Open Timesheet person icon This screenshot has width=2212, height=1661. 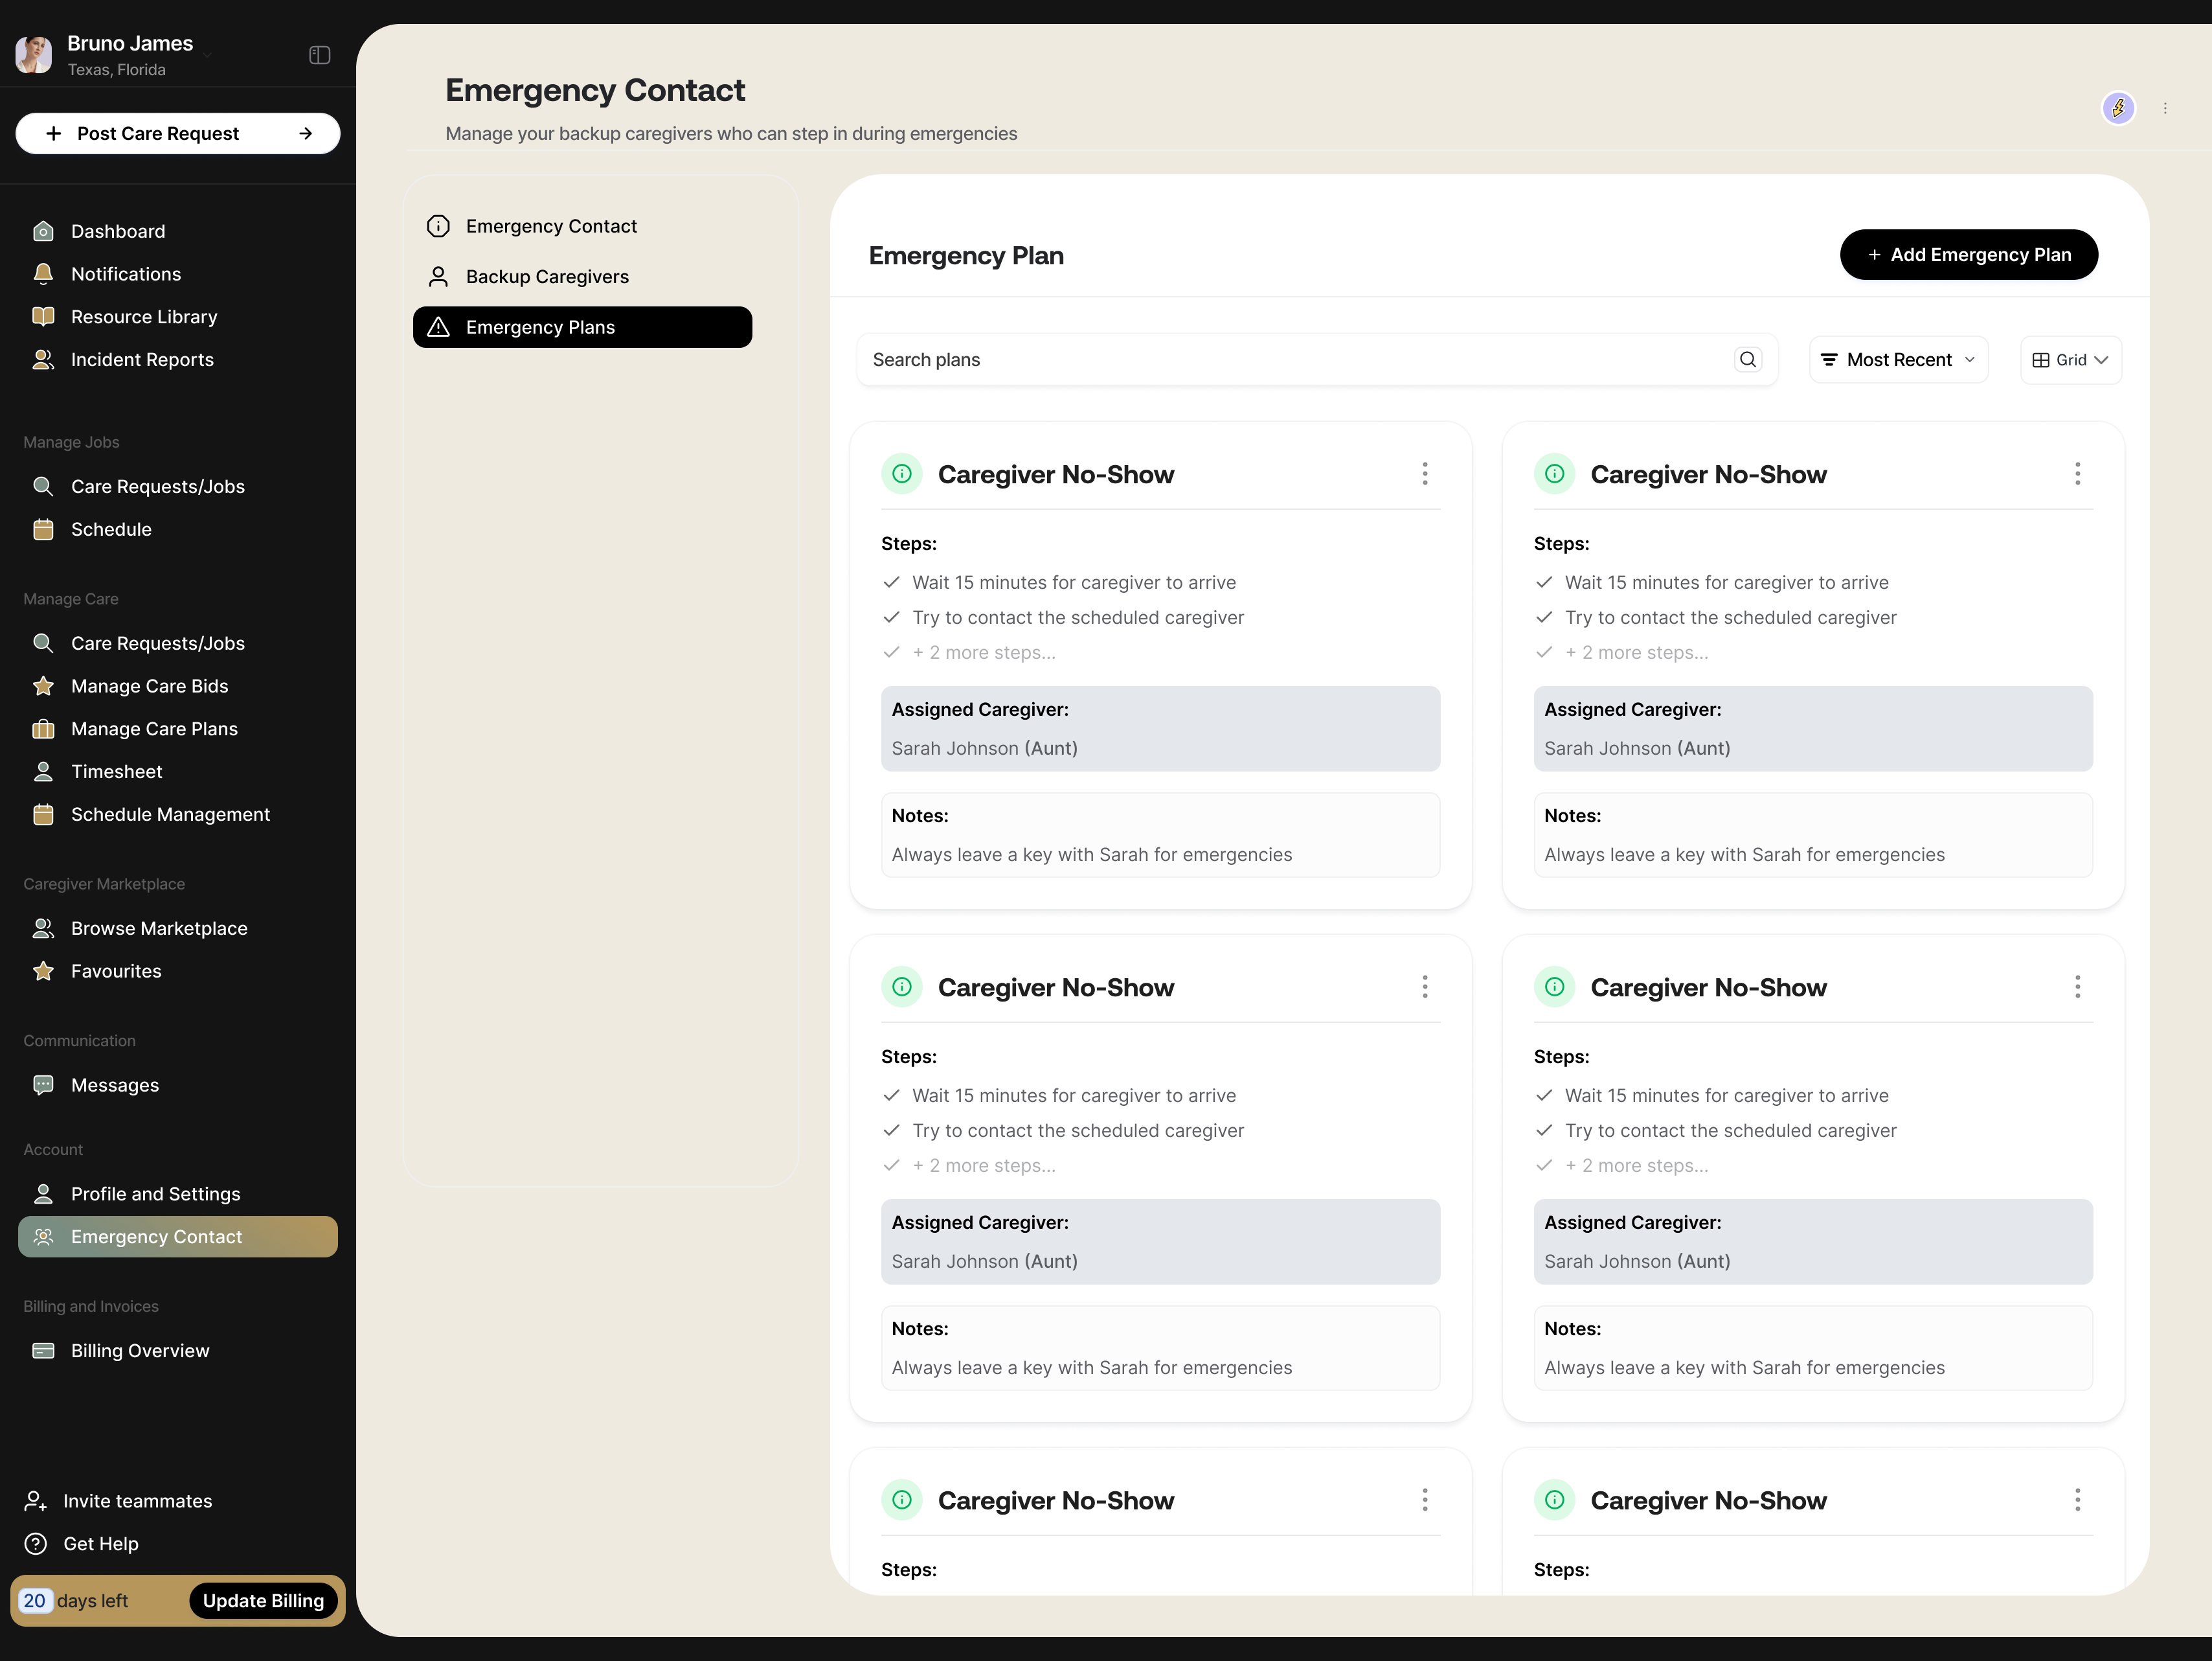43,772
